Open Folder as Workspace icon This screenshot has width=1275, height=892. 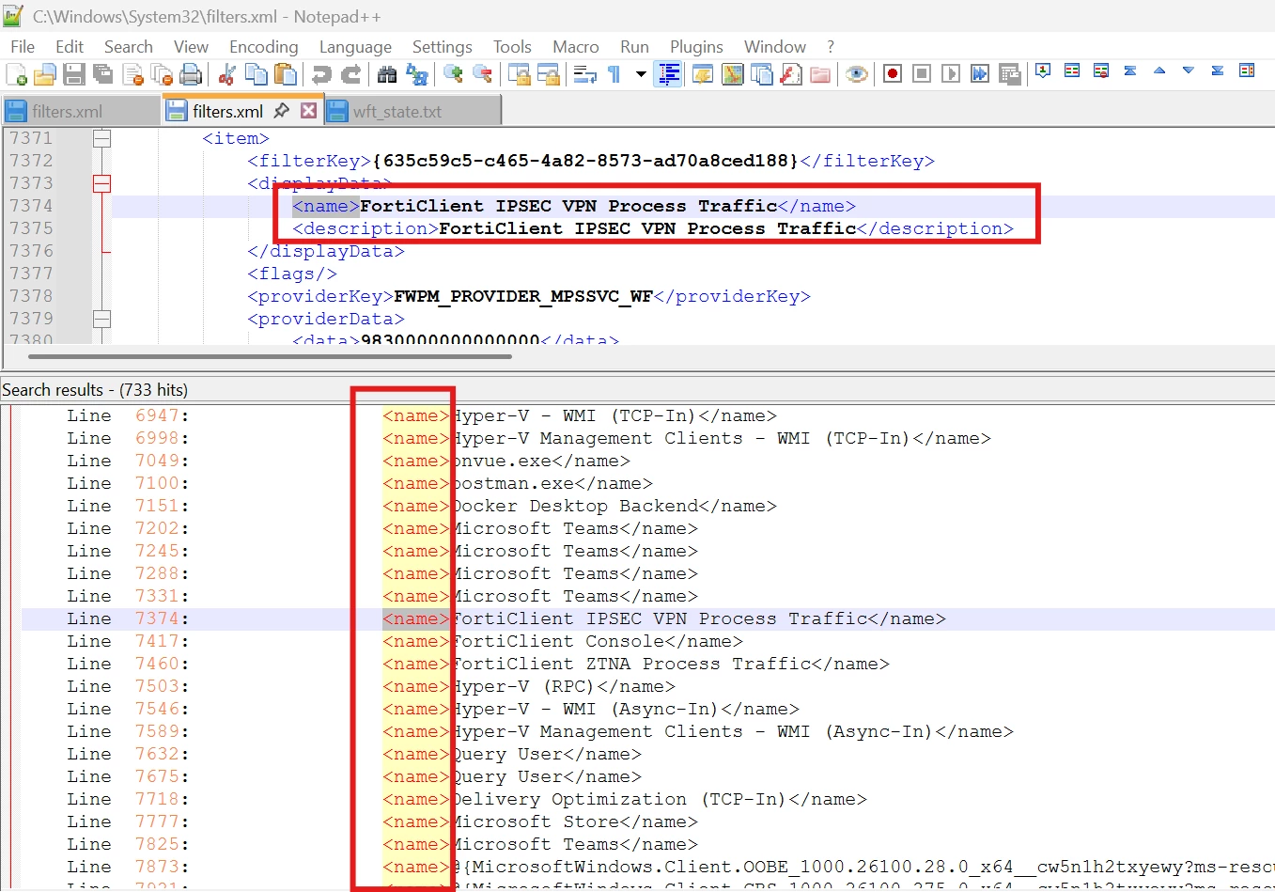click(x=820, y=74)
